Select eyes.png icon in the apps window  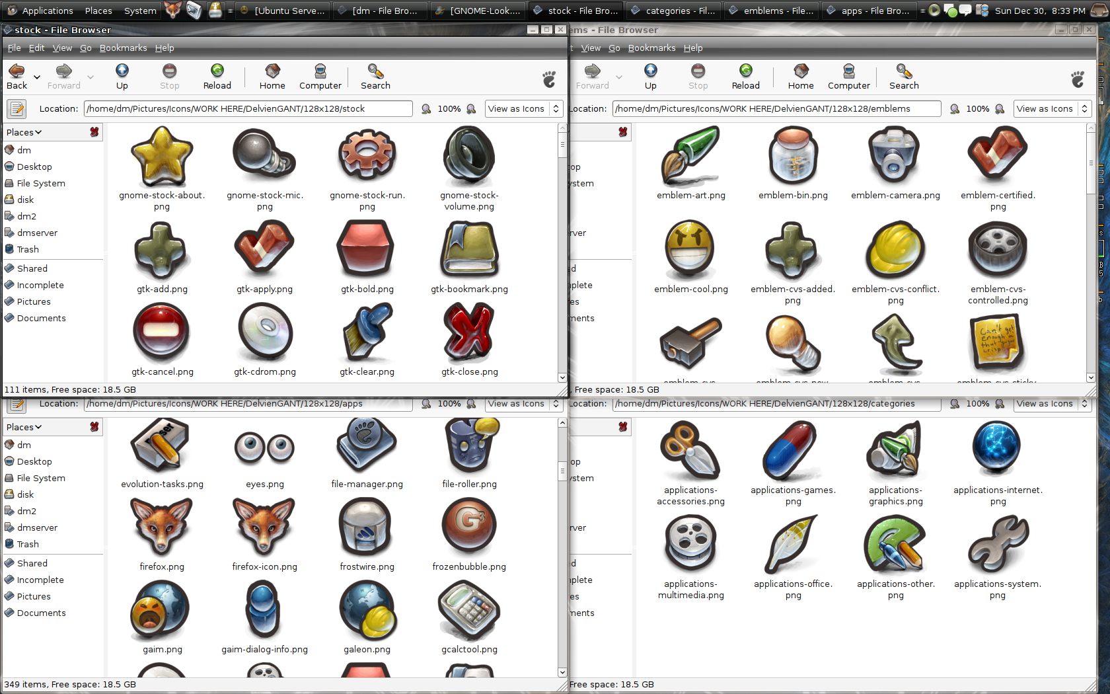coord(264,448)
